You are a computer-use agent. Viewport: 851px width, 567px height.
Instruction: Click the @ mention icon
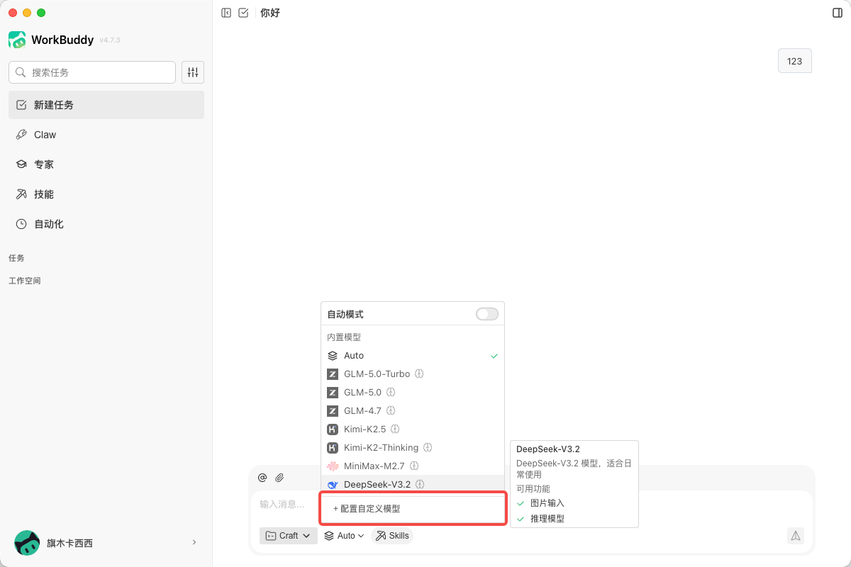tap(262, 478)
